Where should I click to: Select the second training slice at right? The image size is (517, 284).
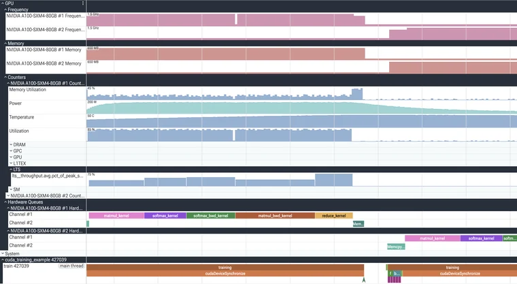pyautogui.click(x=452, y=268)
